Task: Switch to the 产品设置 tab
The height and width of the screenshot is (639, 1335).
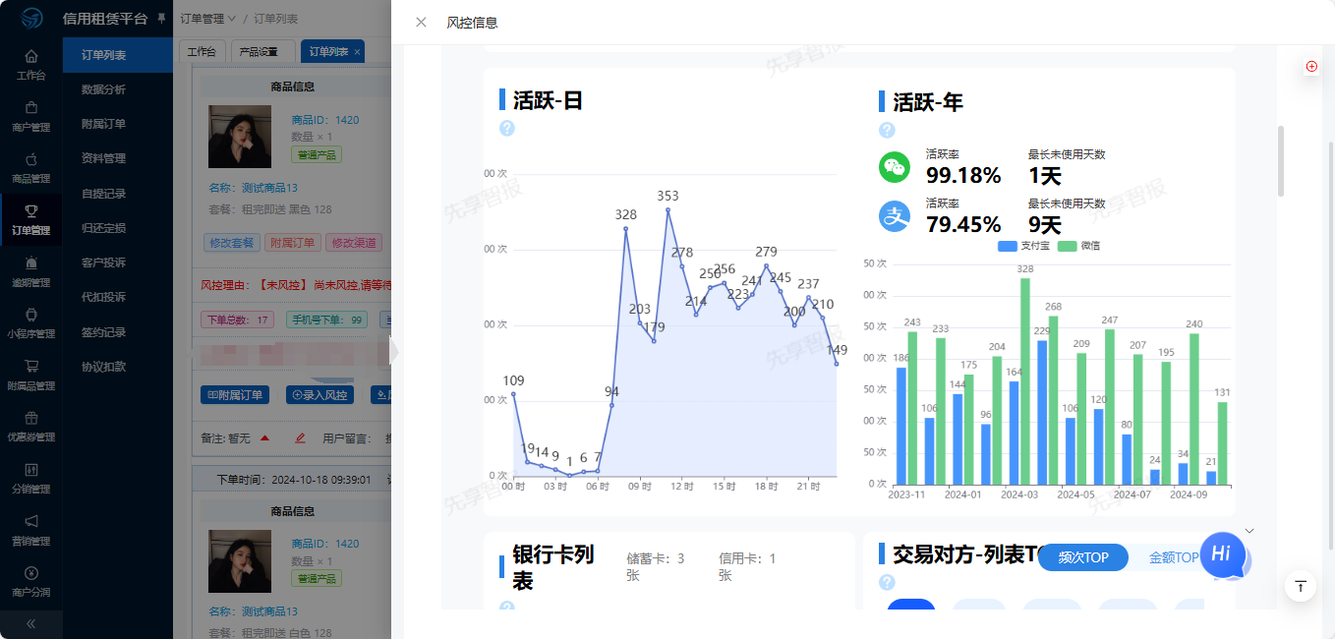Action: [259, 51]
